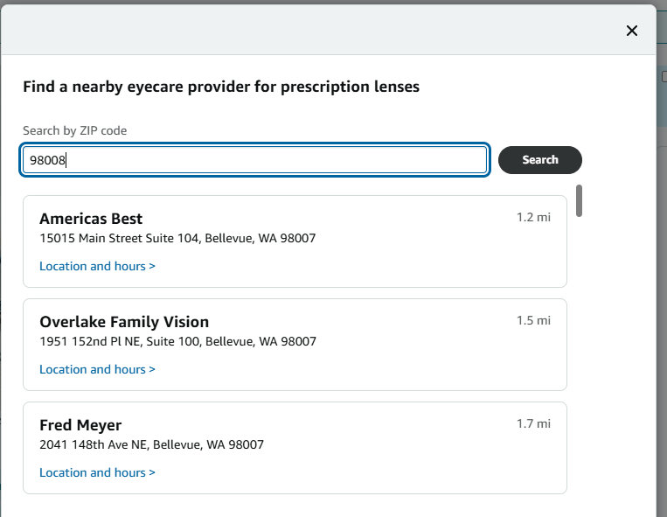Click the 1.5 mi distance label

533,320
